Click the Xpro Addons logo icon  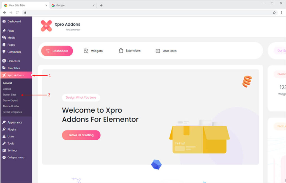click(x=46, y=26)
